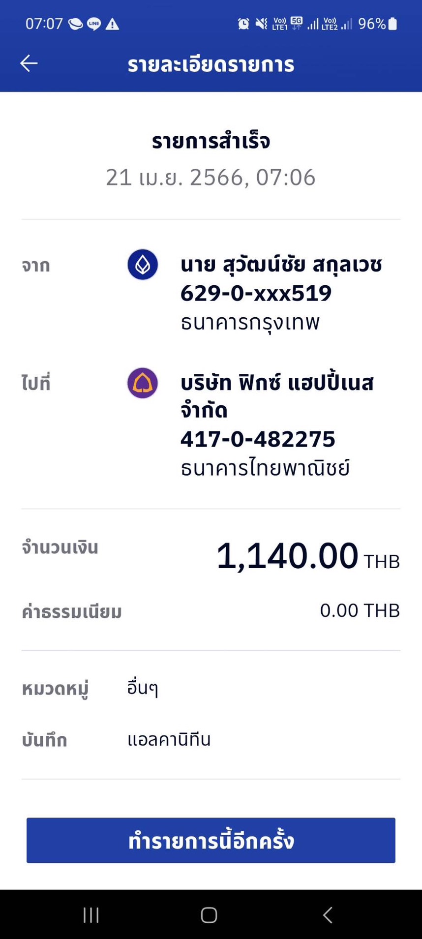Tap the LINE notification icon in status bar
422x939 pixels.
94,24
